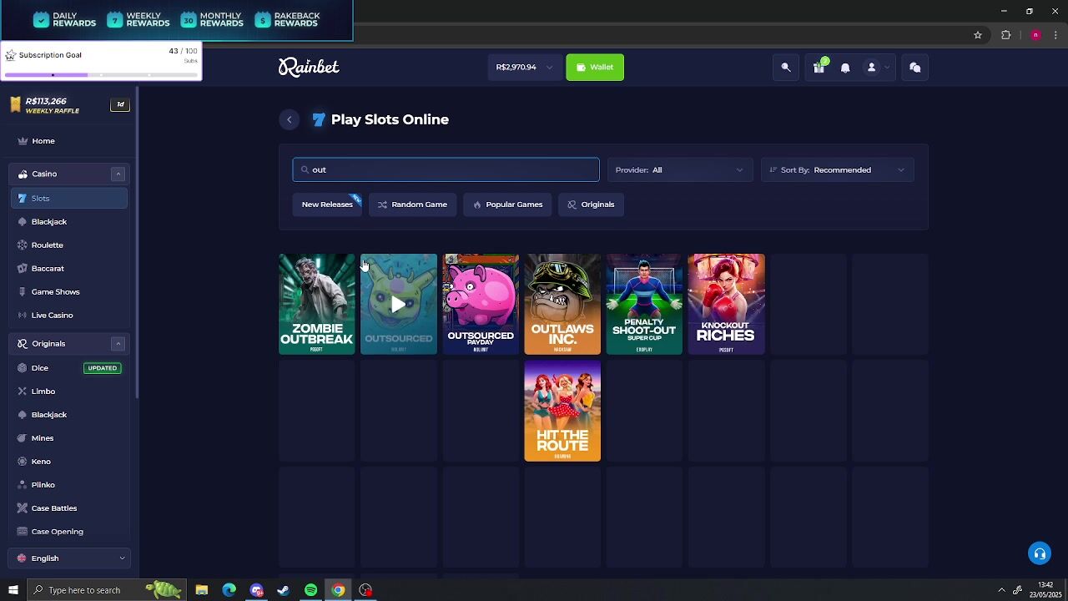This screenshot has width=1068, height=601.
Task: Filter by New Releases
Action: click(327, 205)
